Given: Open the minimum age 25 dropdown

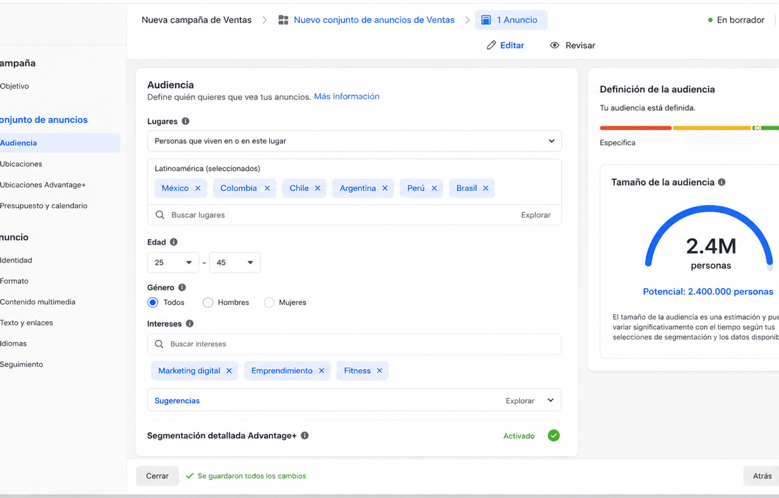Looking at the screenshot, I should click(x=173, y=263).
